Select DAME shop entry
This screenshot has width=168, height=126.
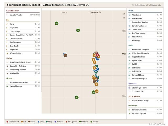click(x=145, y=64)
